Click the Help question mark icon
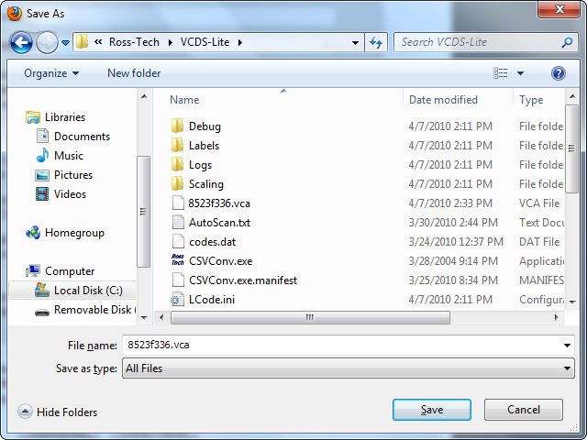This screenshot has width=587, height=440. point(559,73)
